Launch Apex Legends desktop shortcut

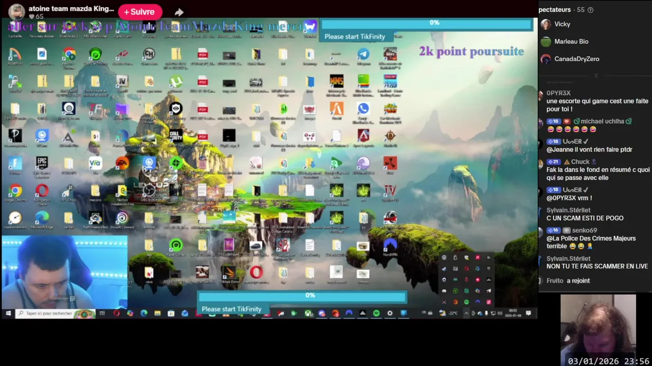(363, 136)
